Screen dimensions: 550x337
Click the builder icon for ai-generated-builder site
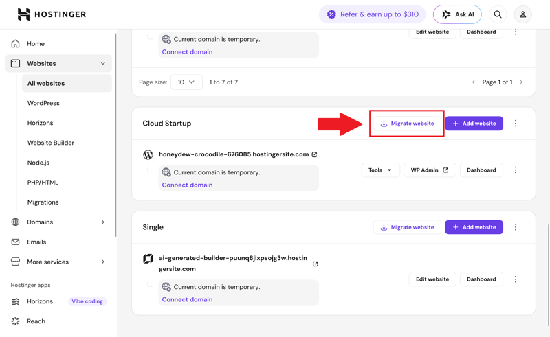tap(148, 259)
